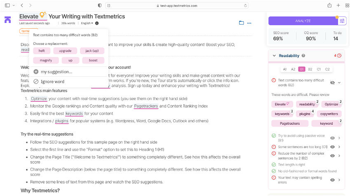The height and width of the screenshot is (196, 350).
Task: Go forward with the browser arrow
Action: 30,5
